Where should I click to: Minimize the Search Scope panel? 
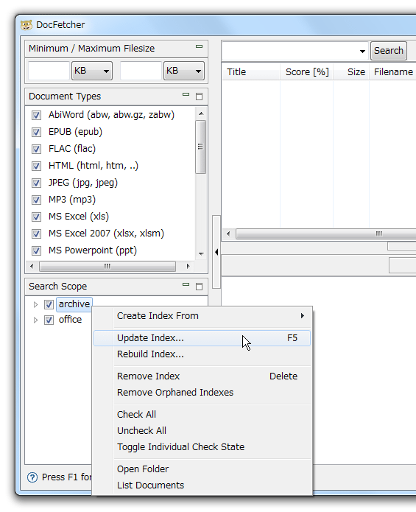click(x=186, y=284)
